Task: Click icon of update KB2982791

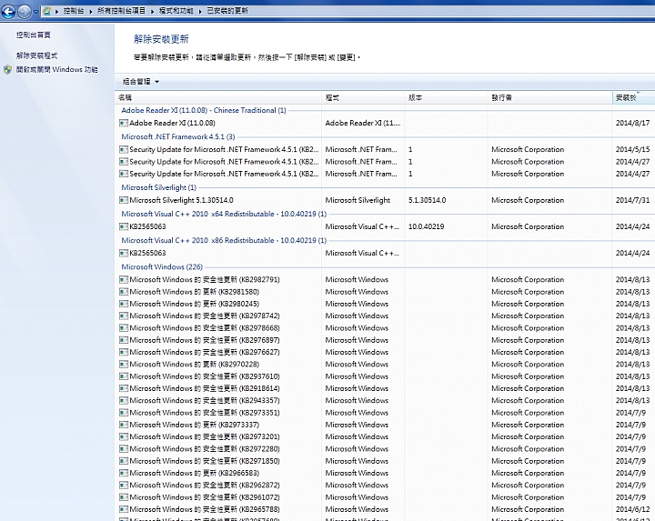Action: pyautogui.click(x=124, y=279)
